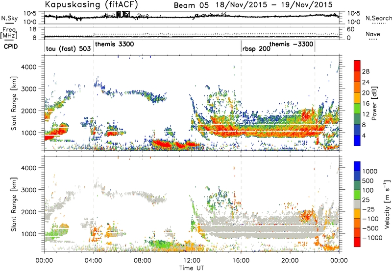The image size is (392, 271).
Task: Click the date range '18/Nov/2015 – 19/Nov/2015'
Action: [274, 5]
